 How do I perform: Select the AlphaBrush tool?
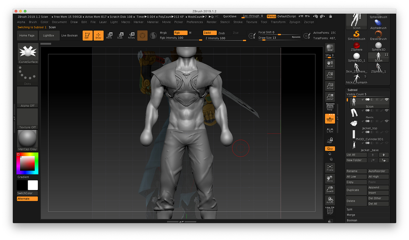[x=378, y=25]
